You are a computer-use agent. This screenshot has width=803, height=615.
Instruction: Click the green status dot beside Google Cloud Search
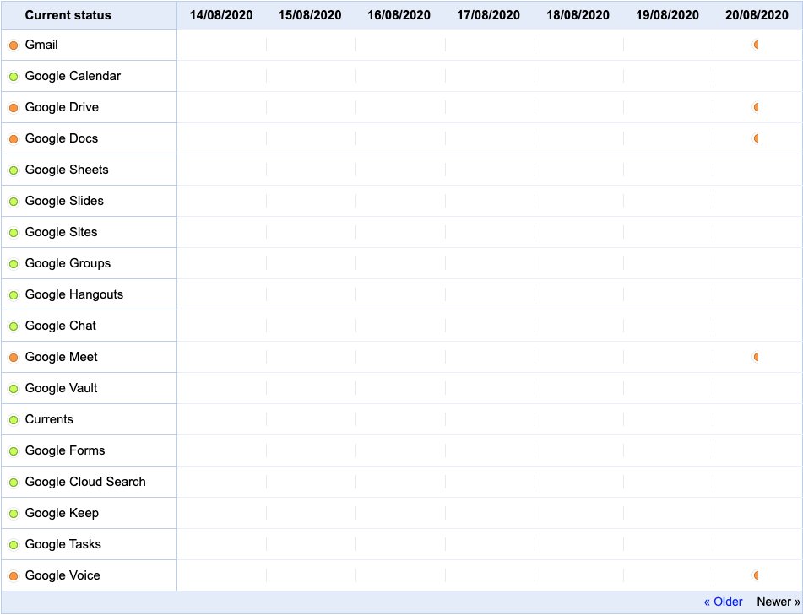(x=14, y=483)
